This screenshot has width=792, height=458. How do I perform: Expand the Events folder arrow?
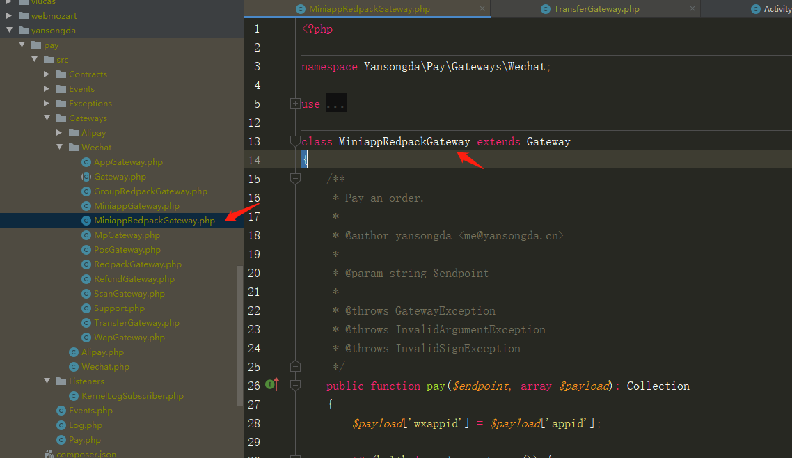pos(47,89)
